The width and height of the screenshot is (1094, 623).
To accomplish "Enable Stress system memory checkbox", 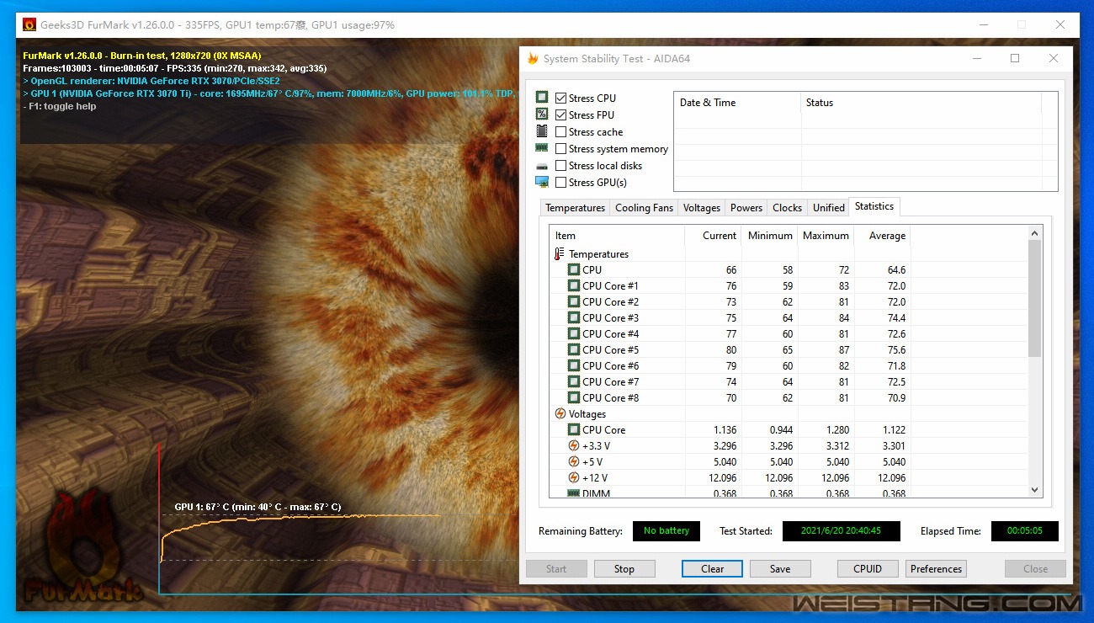I will click(x=560, y=148).
